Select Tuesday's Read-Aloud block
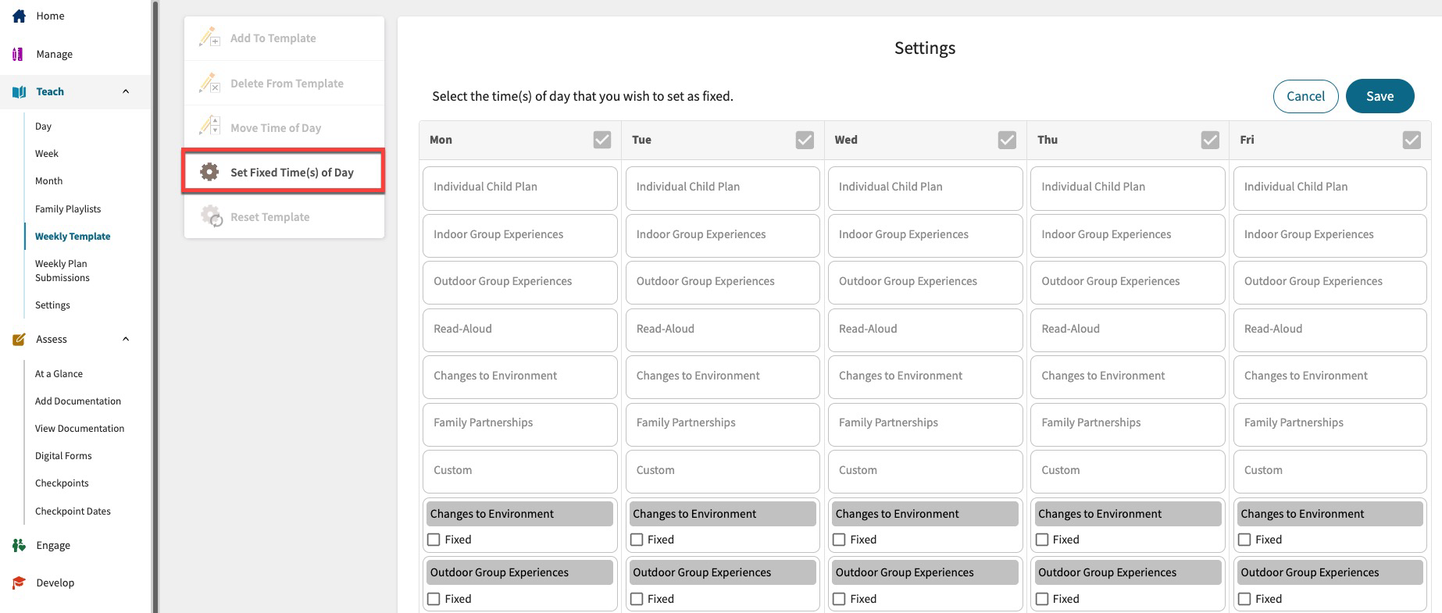This screenshot has height=613, width=1442. (x=722, y=329)
